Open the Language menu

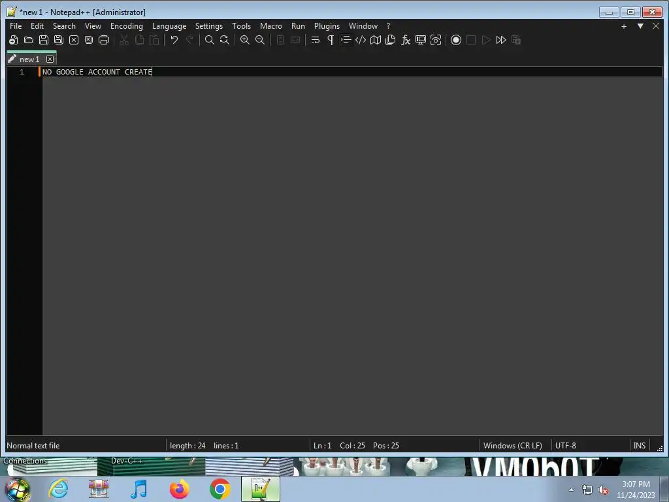pos(169,26)
